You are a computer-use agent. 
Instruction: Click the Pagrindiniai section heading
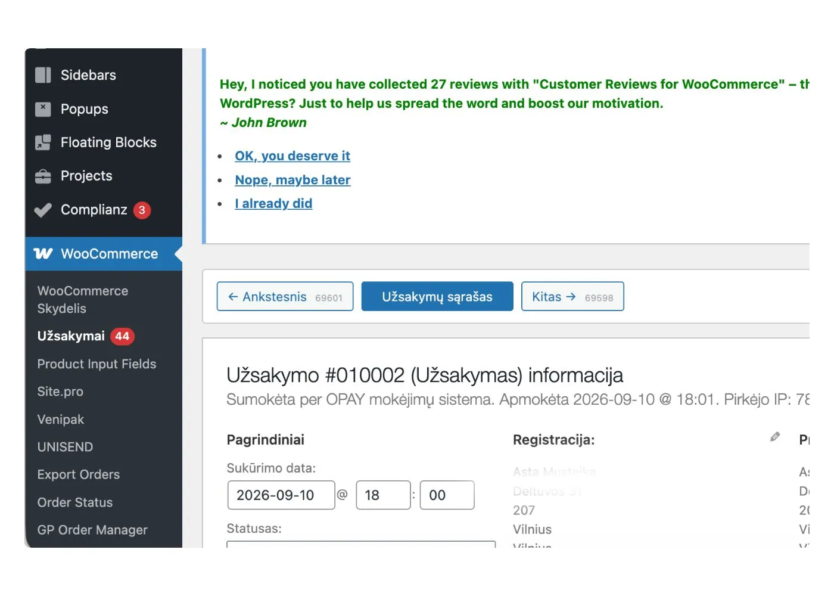265,440
